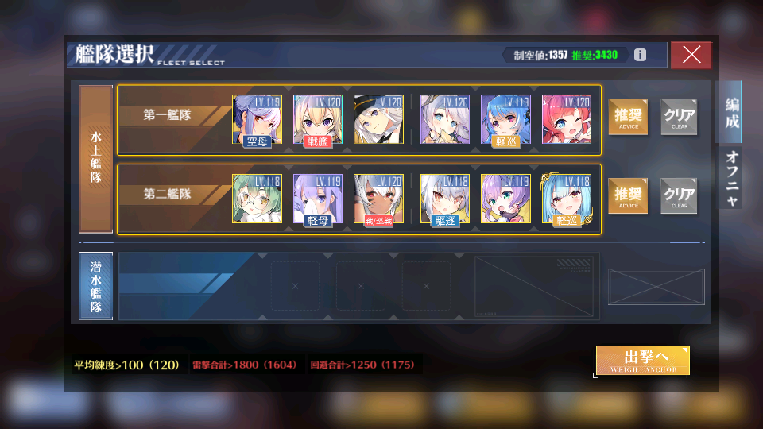
Task: Click the first empty submarine fleet slot
Action: [x=295, y=286]
